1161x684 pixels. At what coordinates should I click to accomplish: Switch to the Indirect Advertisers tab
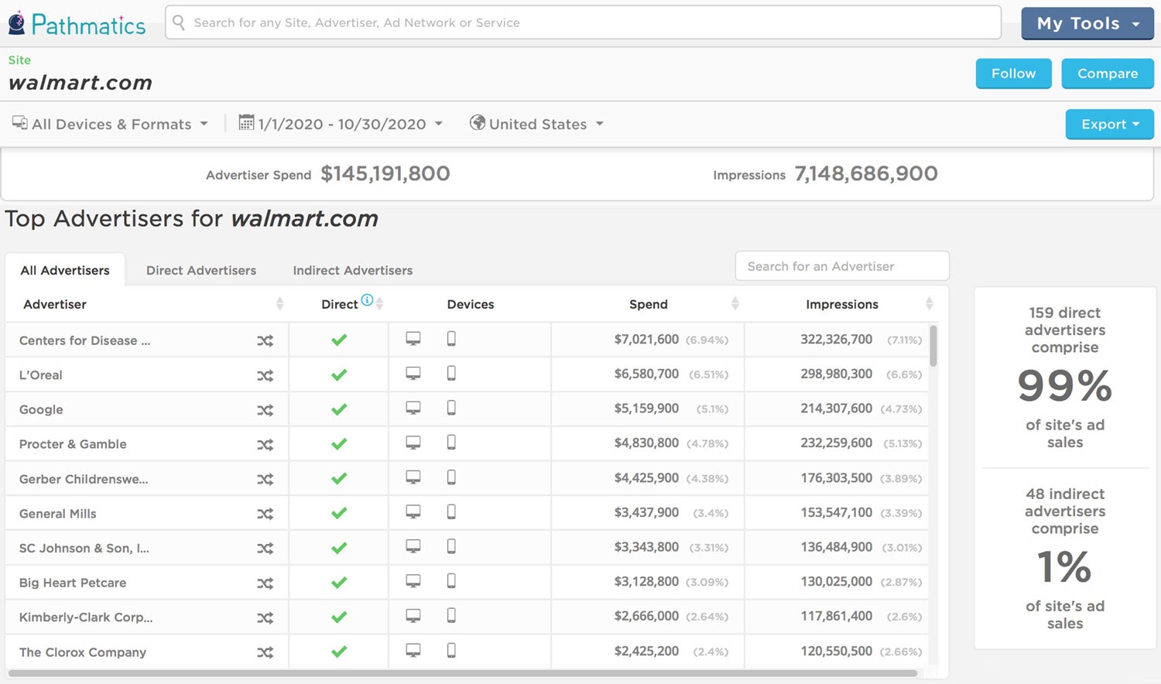click(352, 270)
